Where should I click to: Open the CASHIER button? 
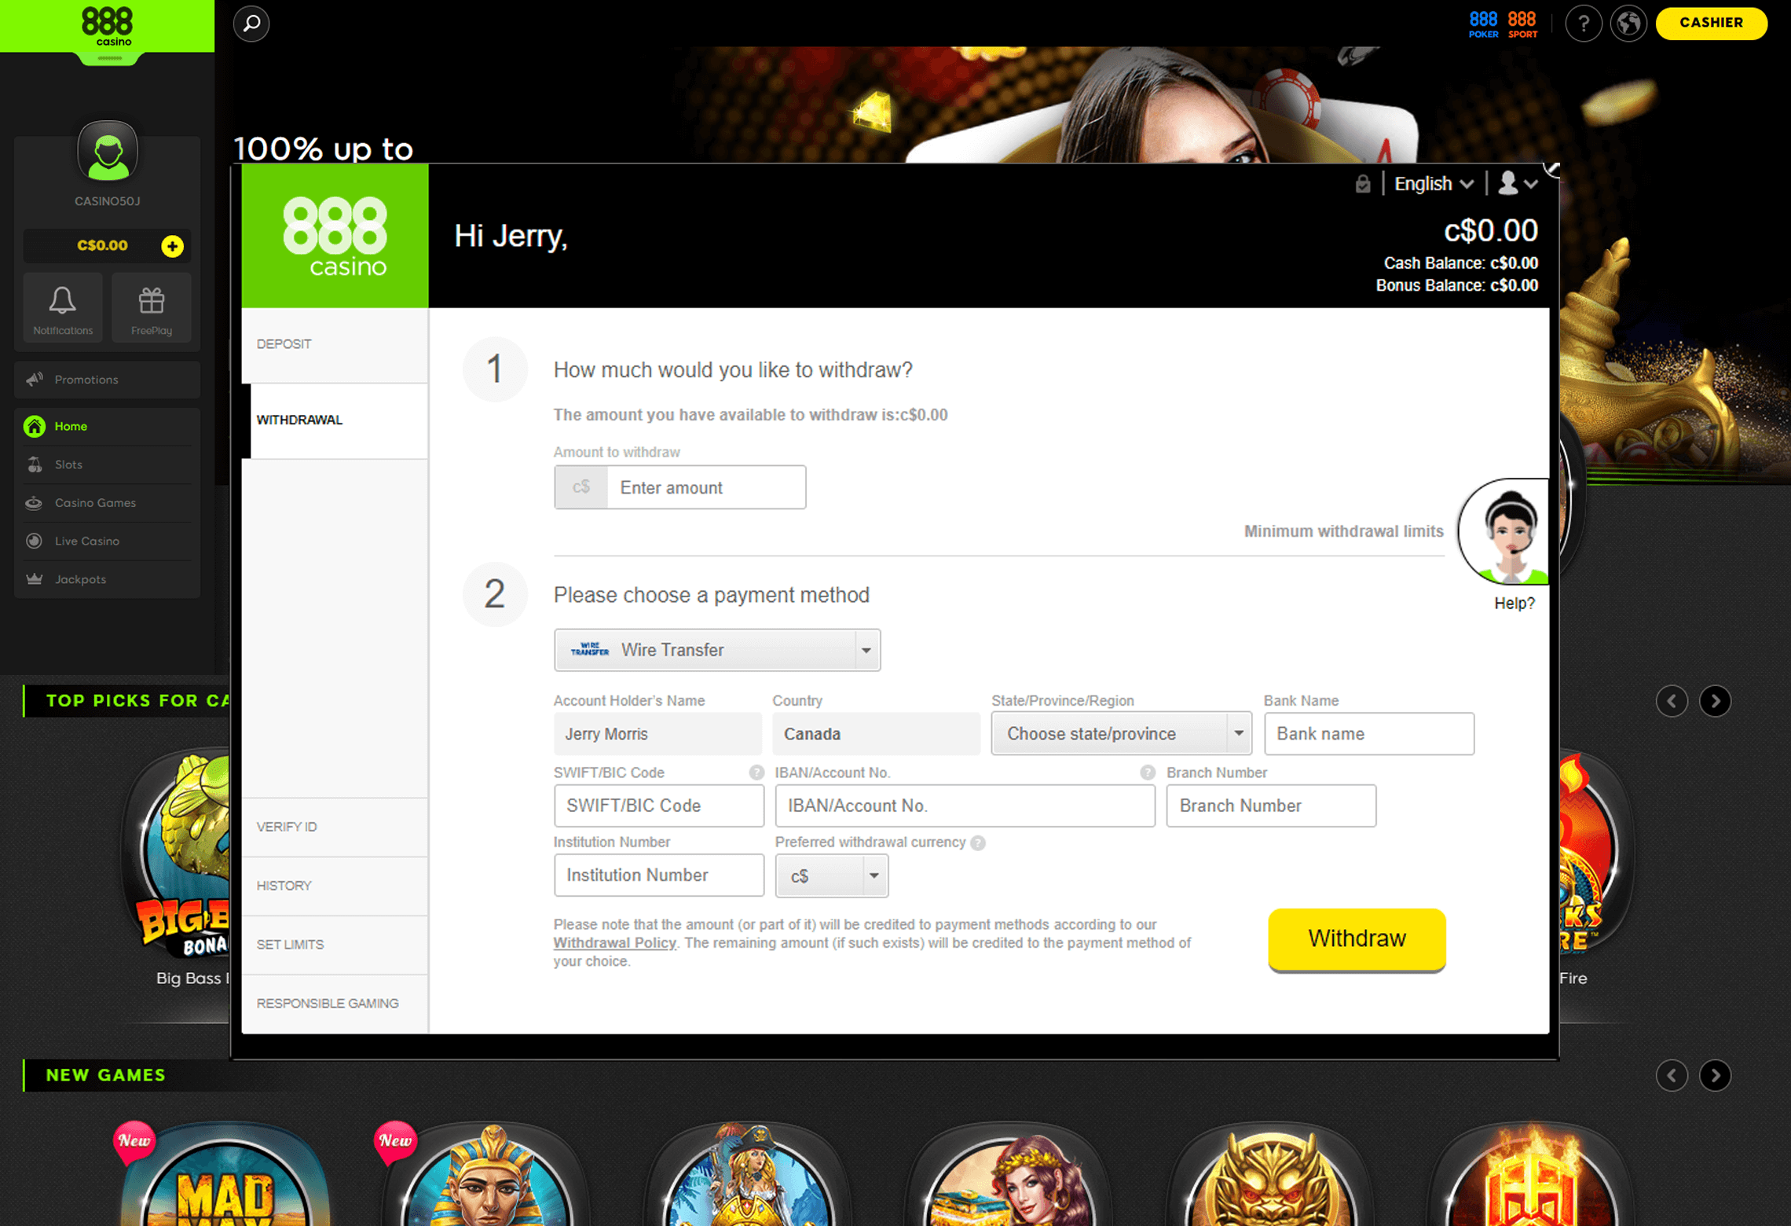1711,23
